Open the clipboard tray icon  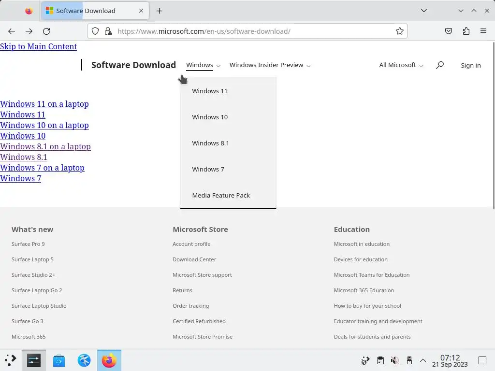click(380, 360)
